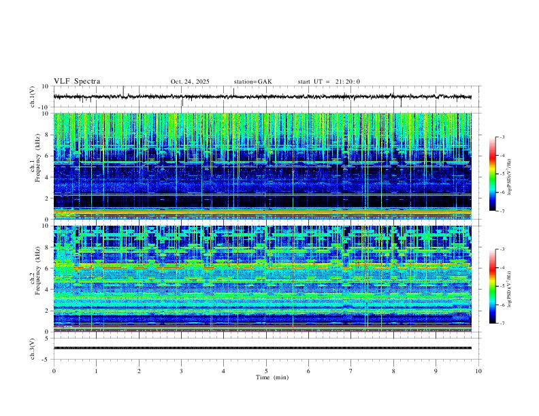Screen dimensions: 539x416
Task: Click the log(PSD) label of ch.1 colorbar
Action: point(509,177)
